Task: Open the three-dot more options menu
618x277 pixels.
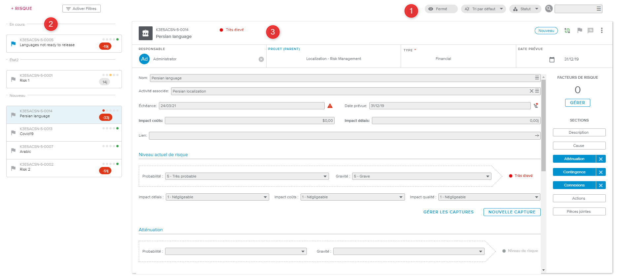Action: click(601, 31)
